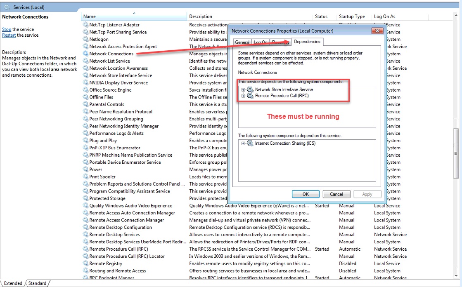The image size is (462, 287).
Task: Click the gear icon beside Remote Registry
Action: (x=85, y=263)
